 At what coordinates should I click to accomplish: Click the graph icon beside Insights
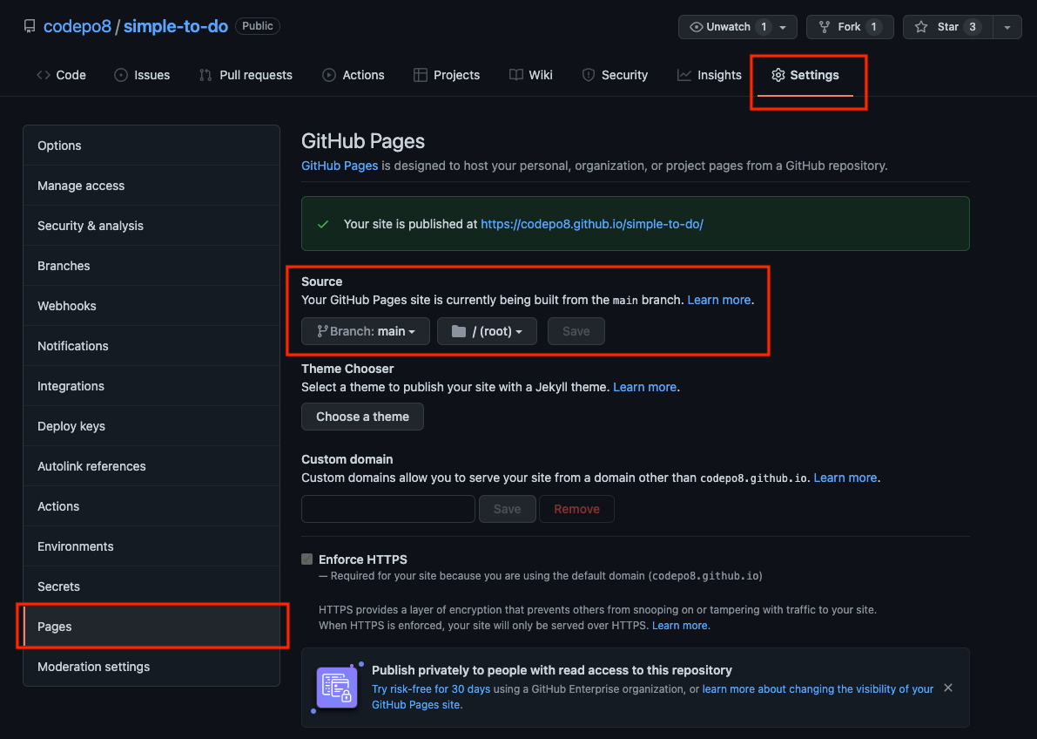[x=684, y=75]
